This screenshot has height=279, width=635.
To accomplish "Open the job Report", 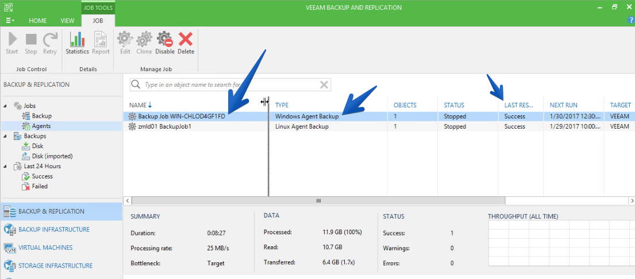I will (x=101, y=44).
